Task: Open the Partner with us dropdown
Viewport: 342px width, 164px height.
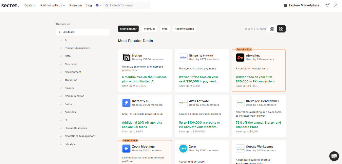Action: pos(53,6)
